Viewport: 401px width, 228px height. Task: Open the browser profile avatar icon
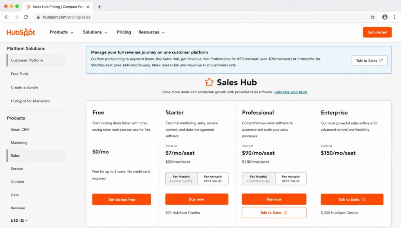pos(385,17)
